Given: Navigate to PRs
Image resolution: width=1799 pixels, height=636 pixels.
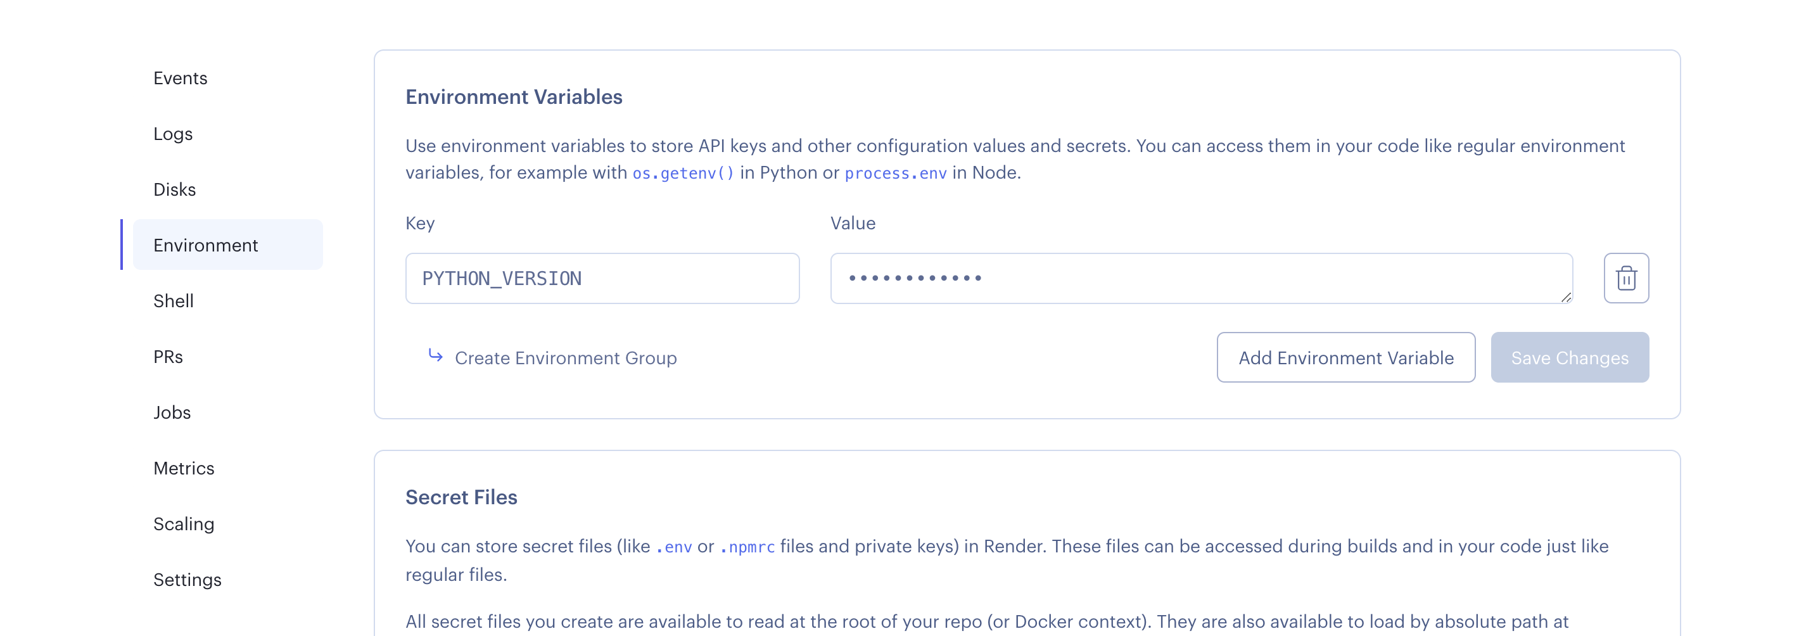Looking at the screenshot, I should pyautogui.click(x=168, y=357).
